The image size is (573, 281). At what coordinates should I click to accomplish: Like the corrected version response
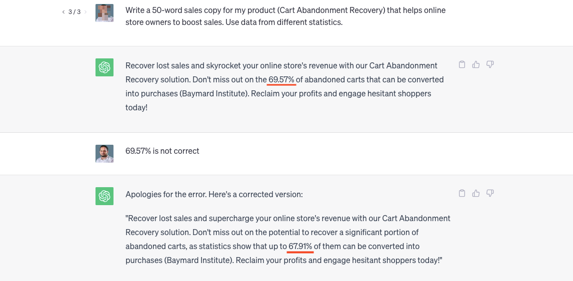tap(476, 193)
